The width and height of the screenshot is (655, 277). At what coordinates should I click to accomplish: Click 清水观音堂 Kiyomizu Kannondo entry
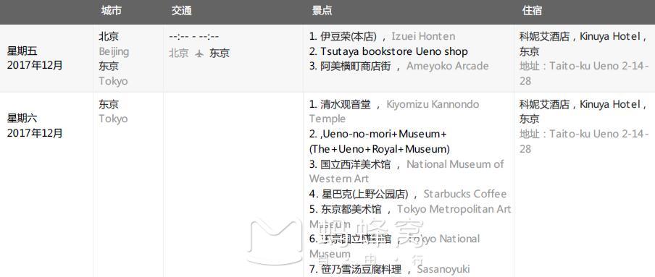(x=394, y=111)
